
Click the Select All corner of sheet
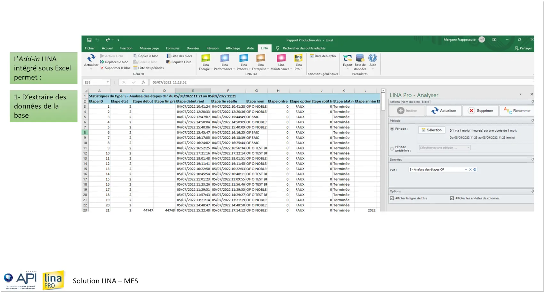pyautogui.click(x=85, y=91)
